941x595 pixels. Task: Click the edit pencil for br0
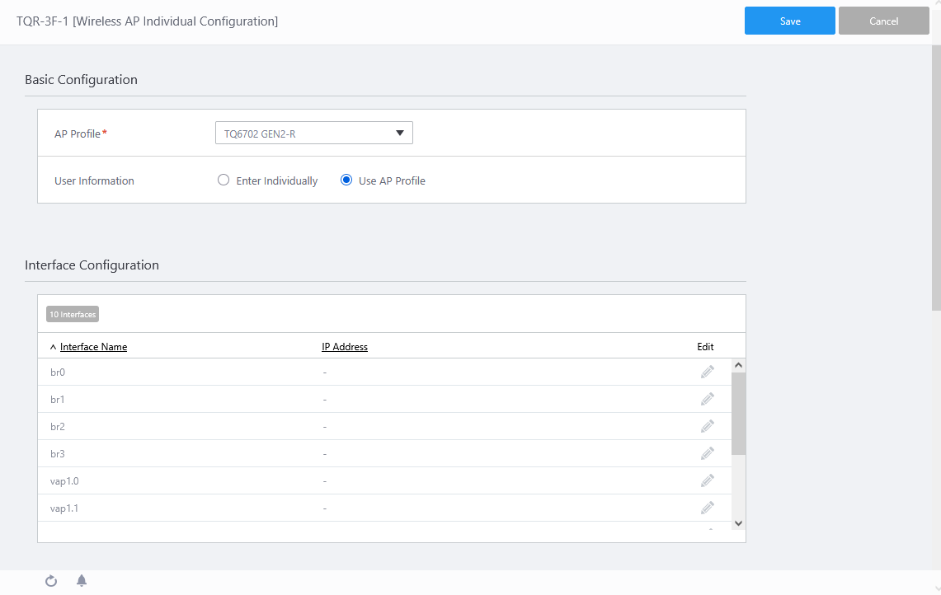tap(707, 372)
